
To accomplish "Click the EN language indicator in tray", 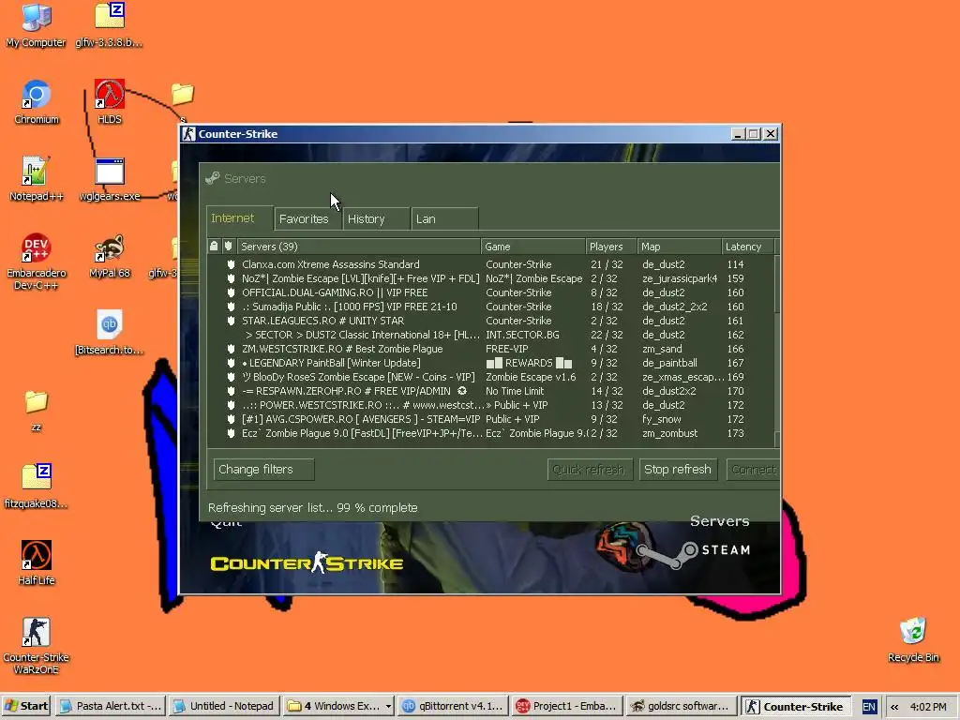I will (x=868, y=707).
